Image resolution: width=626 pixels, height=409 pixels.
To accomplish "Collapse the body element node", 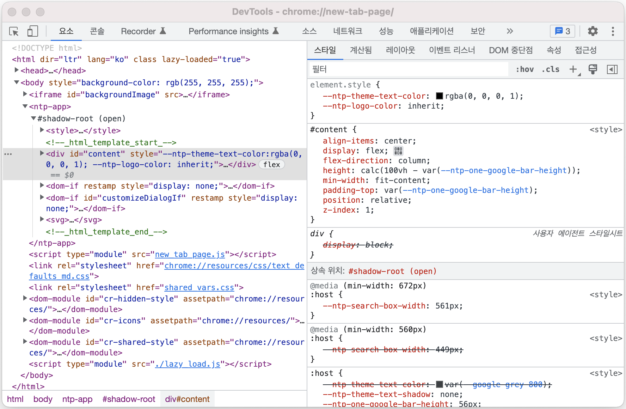I will coord(17,82).
